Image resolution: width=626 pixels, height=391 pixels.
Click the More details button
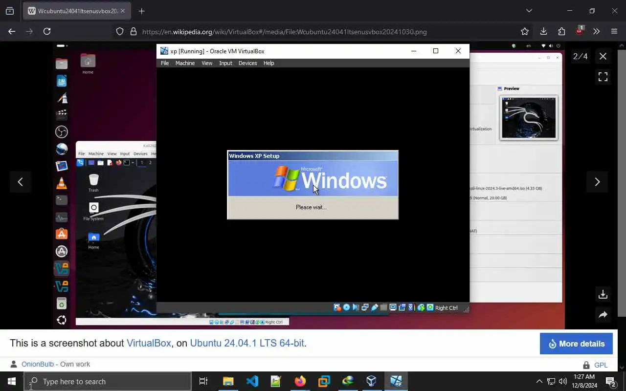[576, 344]
